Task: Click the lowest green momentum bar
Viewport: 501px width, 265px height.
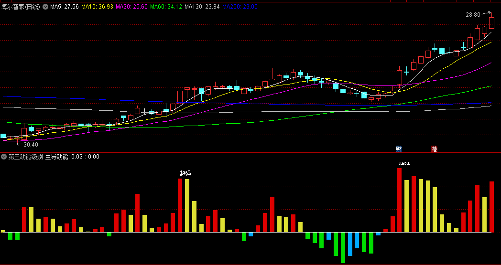Action: pos(343,247)
